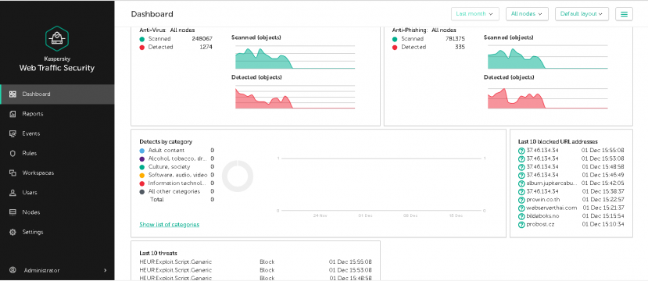
Task: Click the Users person icon
Action: [x=13, y=193]
